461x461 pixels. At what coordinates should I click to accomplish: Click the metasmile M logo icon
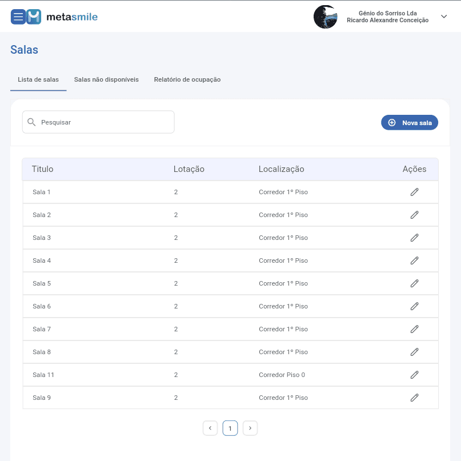[34, 17]
